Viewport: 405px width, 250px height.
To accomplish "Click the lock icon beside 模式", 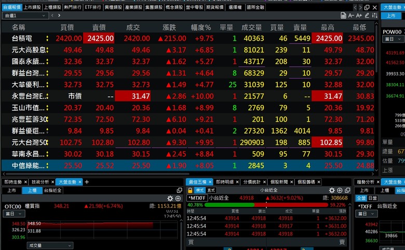I will tap(190, 190).
